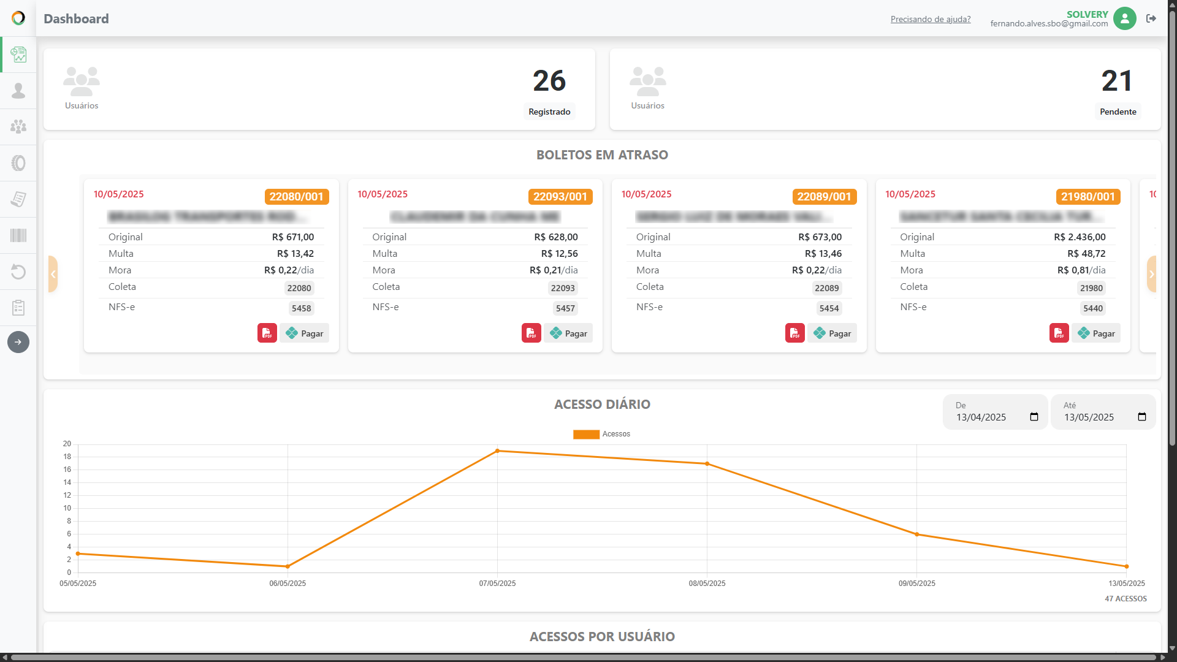Click Pagar on boleto 21980/001
Screen dimensions: 1177x662
1096,333
